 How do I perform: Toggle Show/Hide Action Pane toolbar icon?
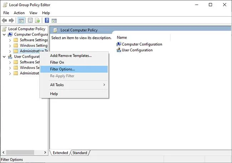[54, 21]
